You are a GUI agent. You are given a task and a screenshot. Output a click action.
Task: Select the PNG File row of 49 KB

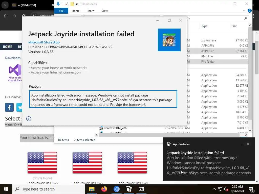217,56
